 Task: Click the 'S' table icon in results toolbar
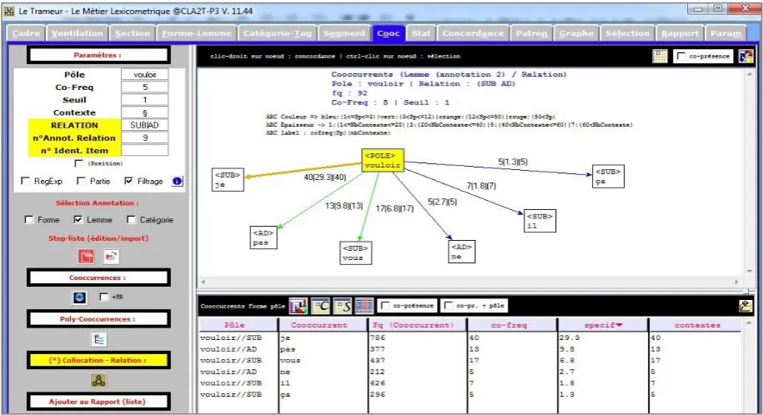click(x=342, y=306)
